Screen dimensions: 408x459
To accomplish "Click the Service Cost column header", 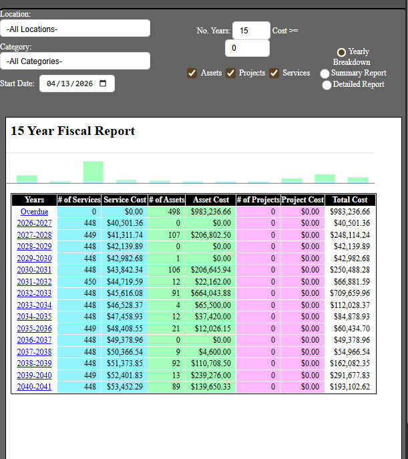I will click(x=125, y=200).
